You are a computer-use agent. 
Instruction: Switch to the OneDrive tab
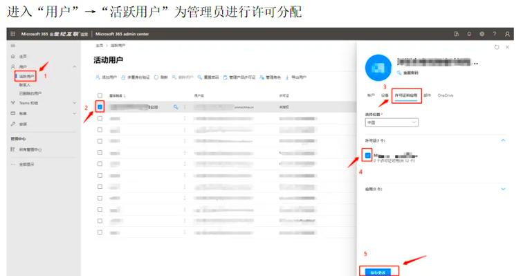point(446,95)
